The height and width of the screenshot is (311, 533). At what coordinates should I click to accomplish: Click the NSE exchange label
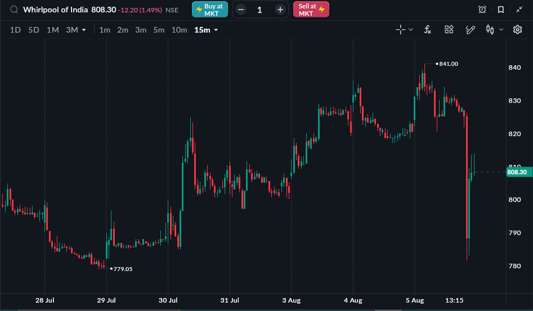(x=172, y=10)
